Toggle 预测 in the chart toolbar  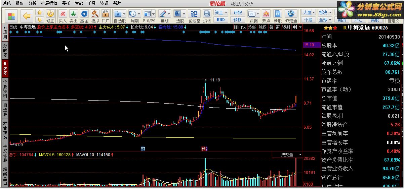(286, 27)
